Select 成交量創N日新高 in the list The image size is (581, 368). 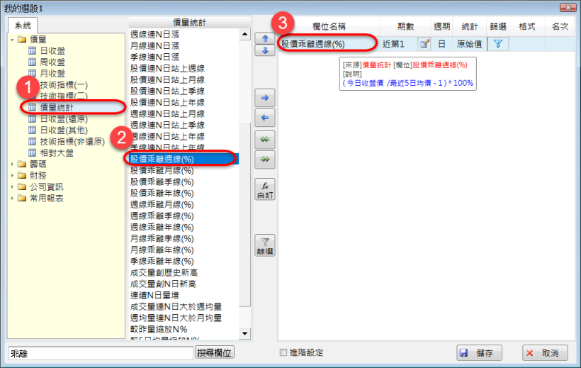pos(163,284)
